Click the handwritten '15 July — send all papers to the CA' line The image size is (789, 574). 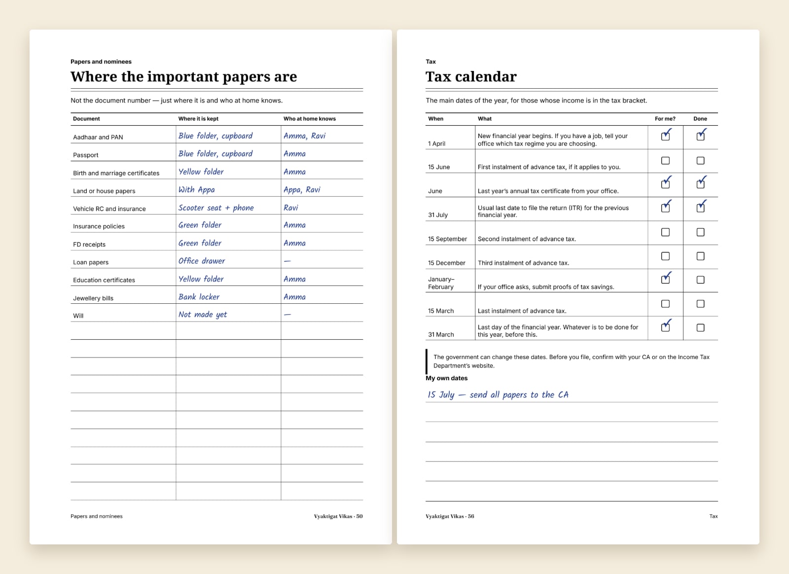tap(498, 395)
